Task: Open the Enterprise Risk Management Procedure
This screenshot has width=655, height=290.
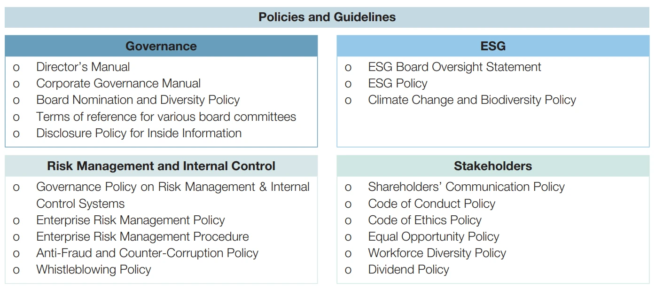Action: pos(143,236)
